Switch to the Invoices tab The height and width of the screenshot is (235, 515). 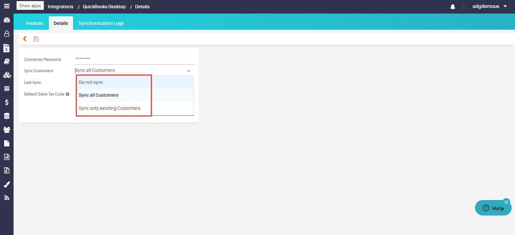click(x=34, y=23)
